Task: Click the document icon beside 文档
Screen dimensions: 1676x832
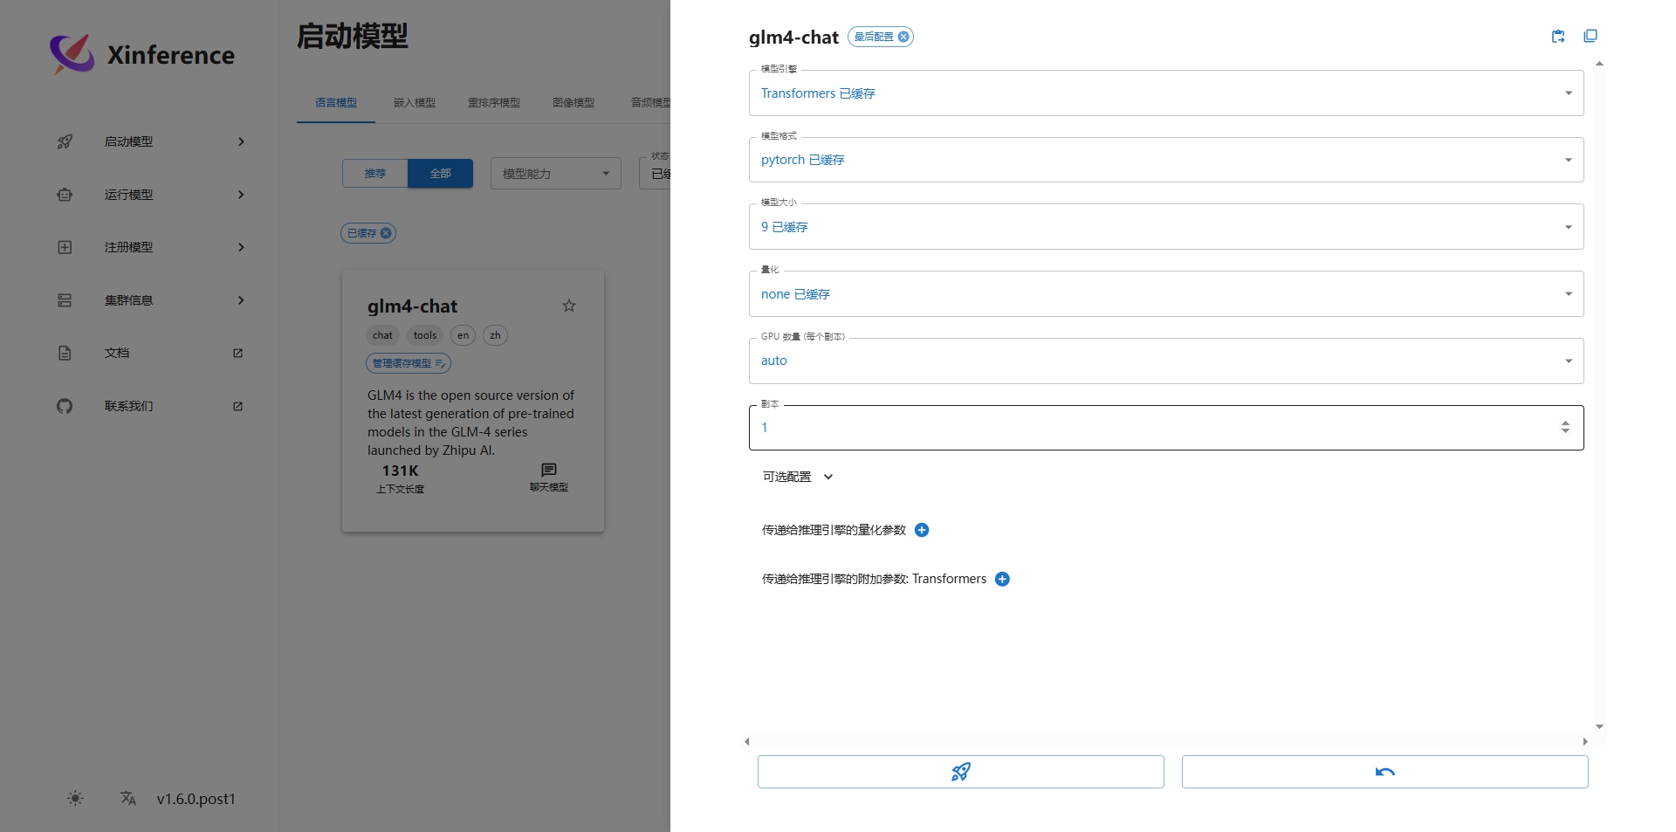Action: tap(65, 353)
